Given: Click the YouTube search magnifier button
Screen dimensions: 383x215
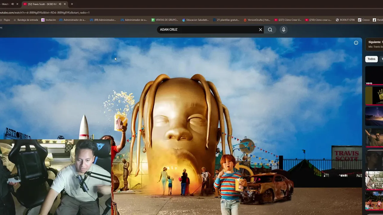Looking at the screenshot, I should pos(270,30).
